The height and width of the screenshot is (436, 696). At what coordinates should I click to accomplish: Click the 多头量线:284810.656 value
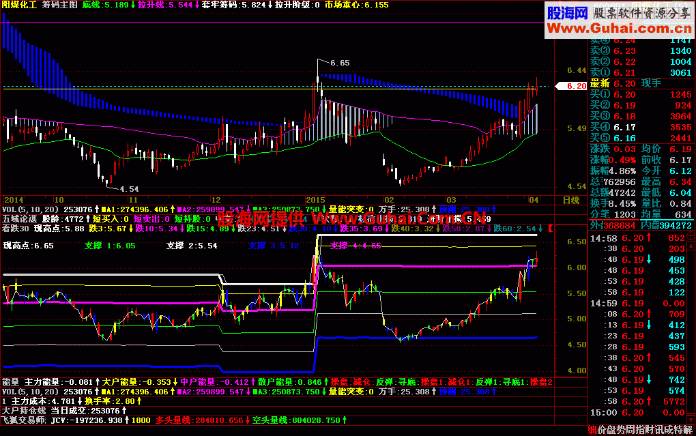(199, 420)
